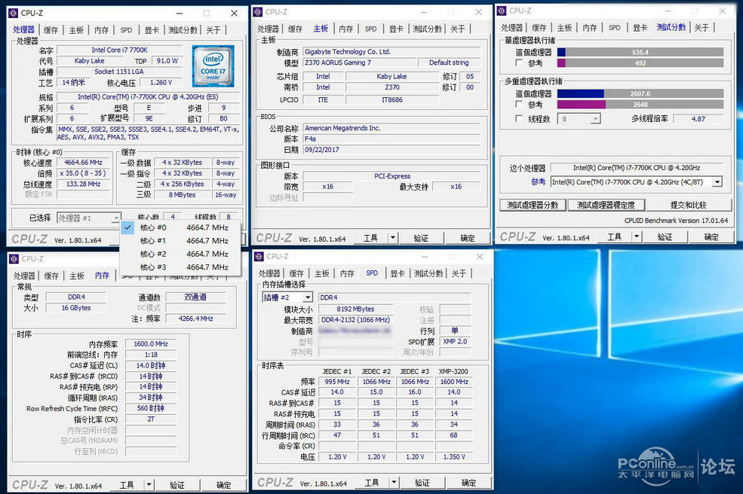This screenshot has height=494, width=743.
Task: Click CPU-Z icon in 主板 window title bar
Action: (258, 12)
